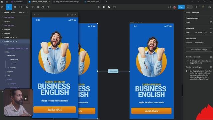Close the inline prototype preview
This screenshot has width=213, height=120.
pos(76,15)
